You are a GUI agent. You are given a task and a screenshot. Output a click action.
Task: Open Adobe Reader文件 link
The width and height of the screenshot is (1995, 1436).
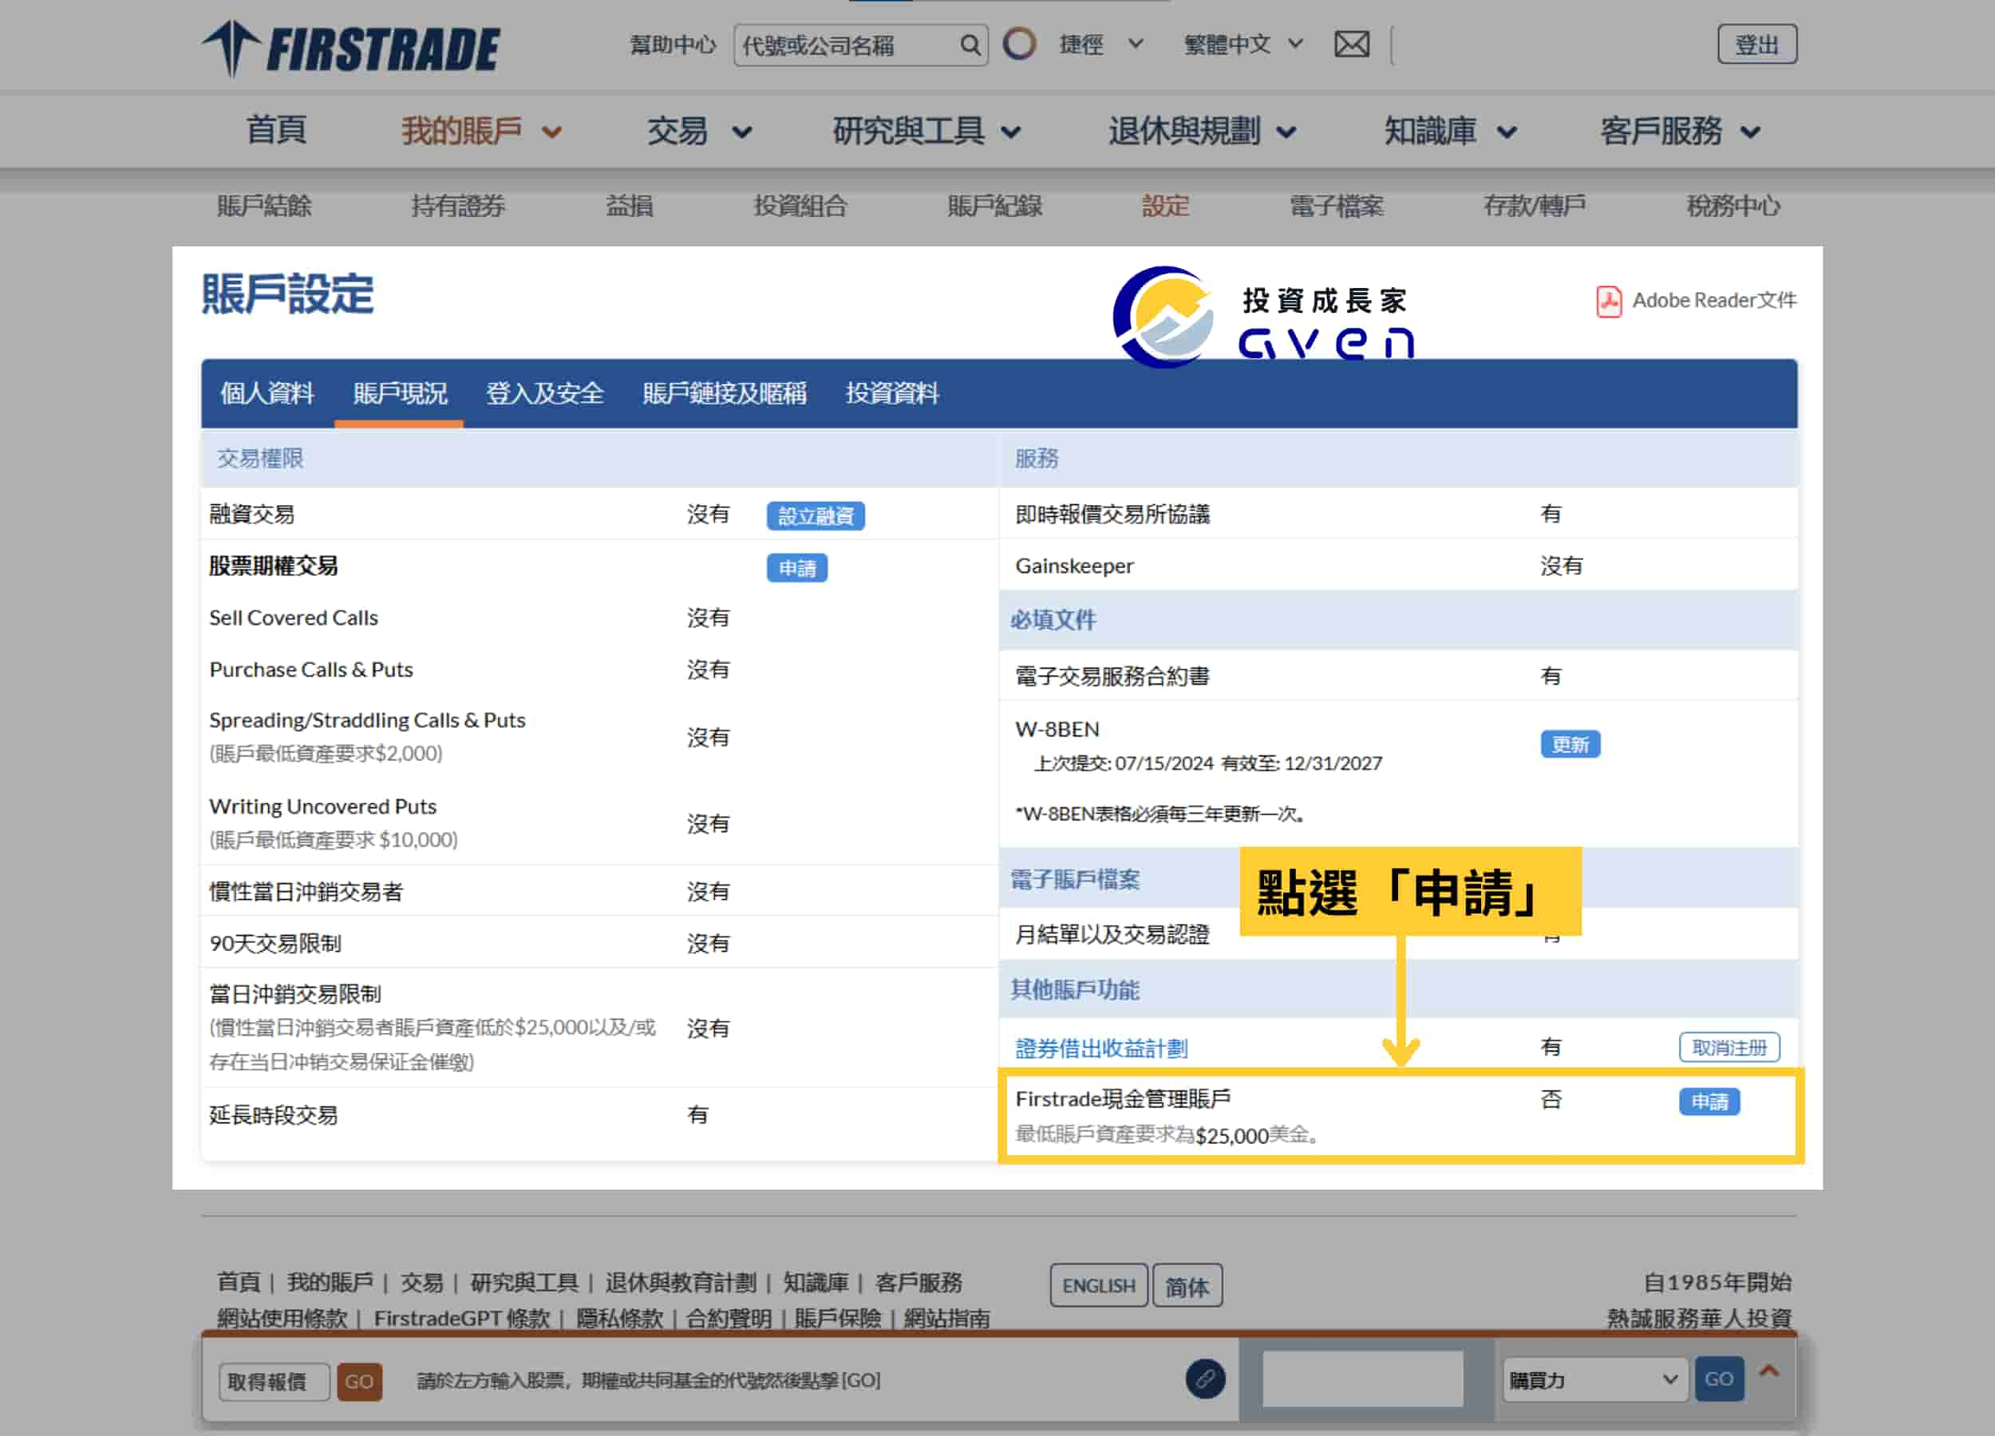(x=1713, y=301)
